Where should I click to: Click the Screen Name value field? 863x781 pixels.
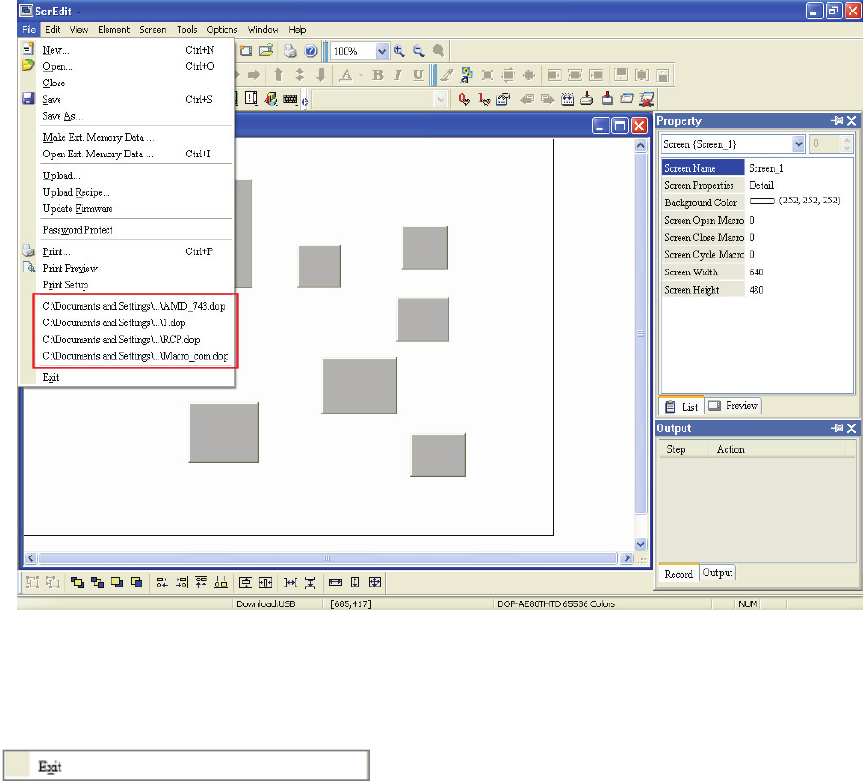point(797,168)
